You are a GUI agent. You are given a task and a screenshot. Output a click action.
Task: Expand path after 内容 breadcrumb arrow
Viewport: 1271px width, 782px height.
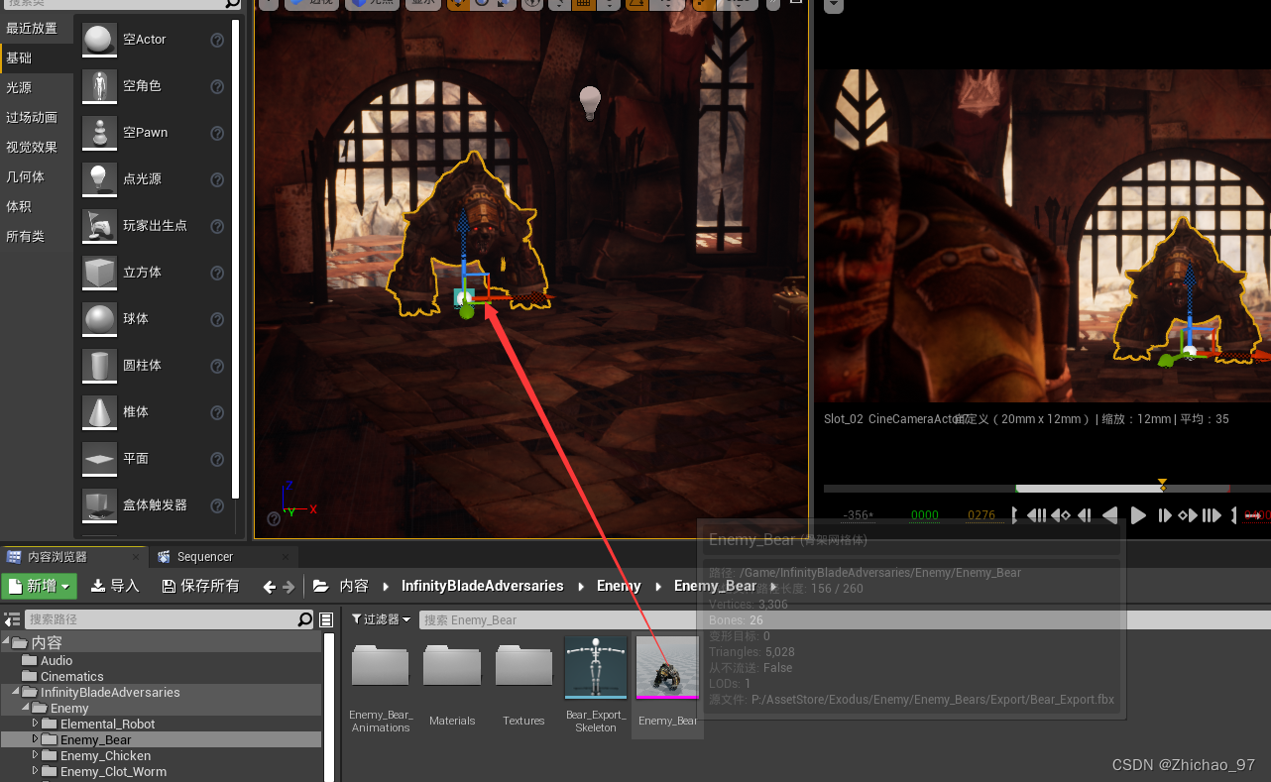[385, 587]
